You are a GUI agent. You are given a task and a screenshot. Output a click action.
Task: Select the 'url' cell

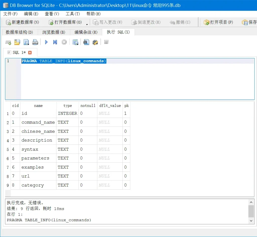click(38, 176)
